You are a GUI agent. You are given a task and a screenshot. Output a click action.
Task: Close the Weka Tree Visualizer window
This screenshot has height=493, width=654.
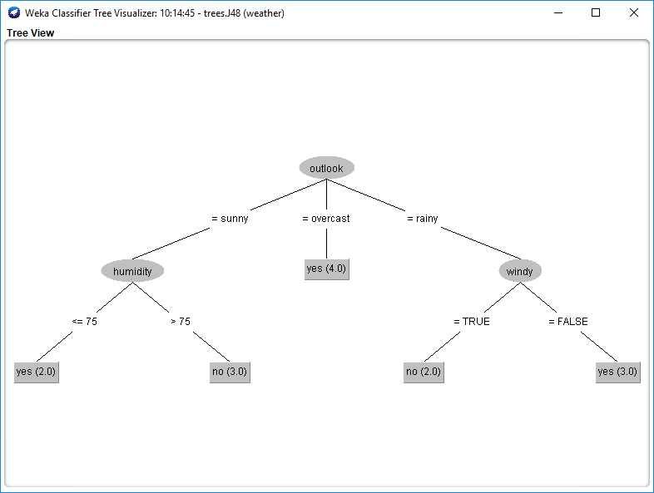coord(634,12)
